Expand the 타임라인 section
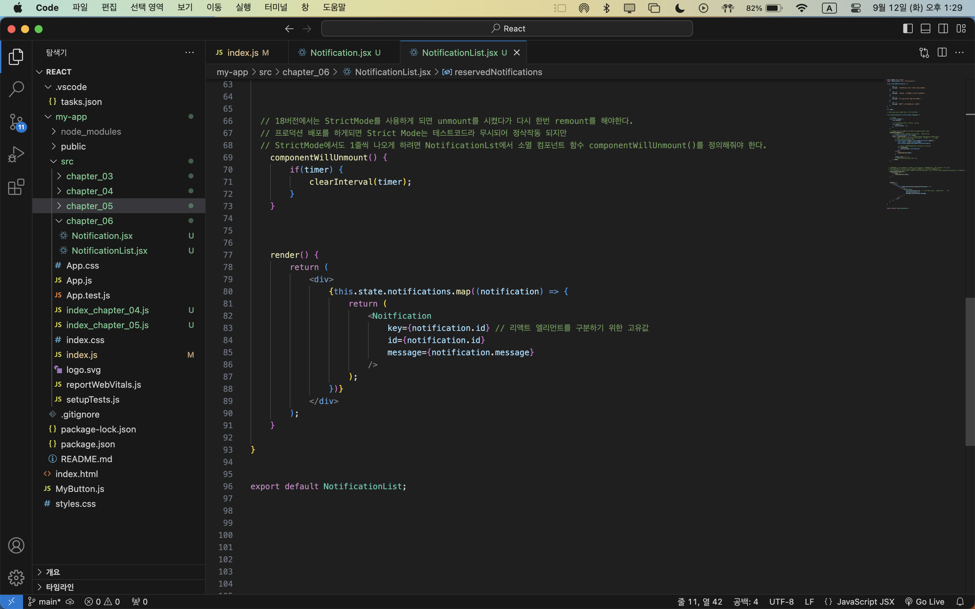Image resolution: width=975 pixels, height=609 pixels. tap(60, 586)
